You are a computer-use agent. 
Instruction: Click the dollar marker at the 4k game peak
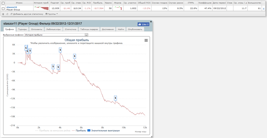pos(60,50)
